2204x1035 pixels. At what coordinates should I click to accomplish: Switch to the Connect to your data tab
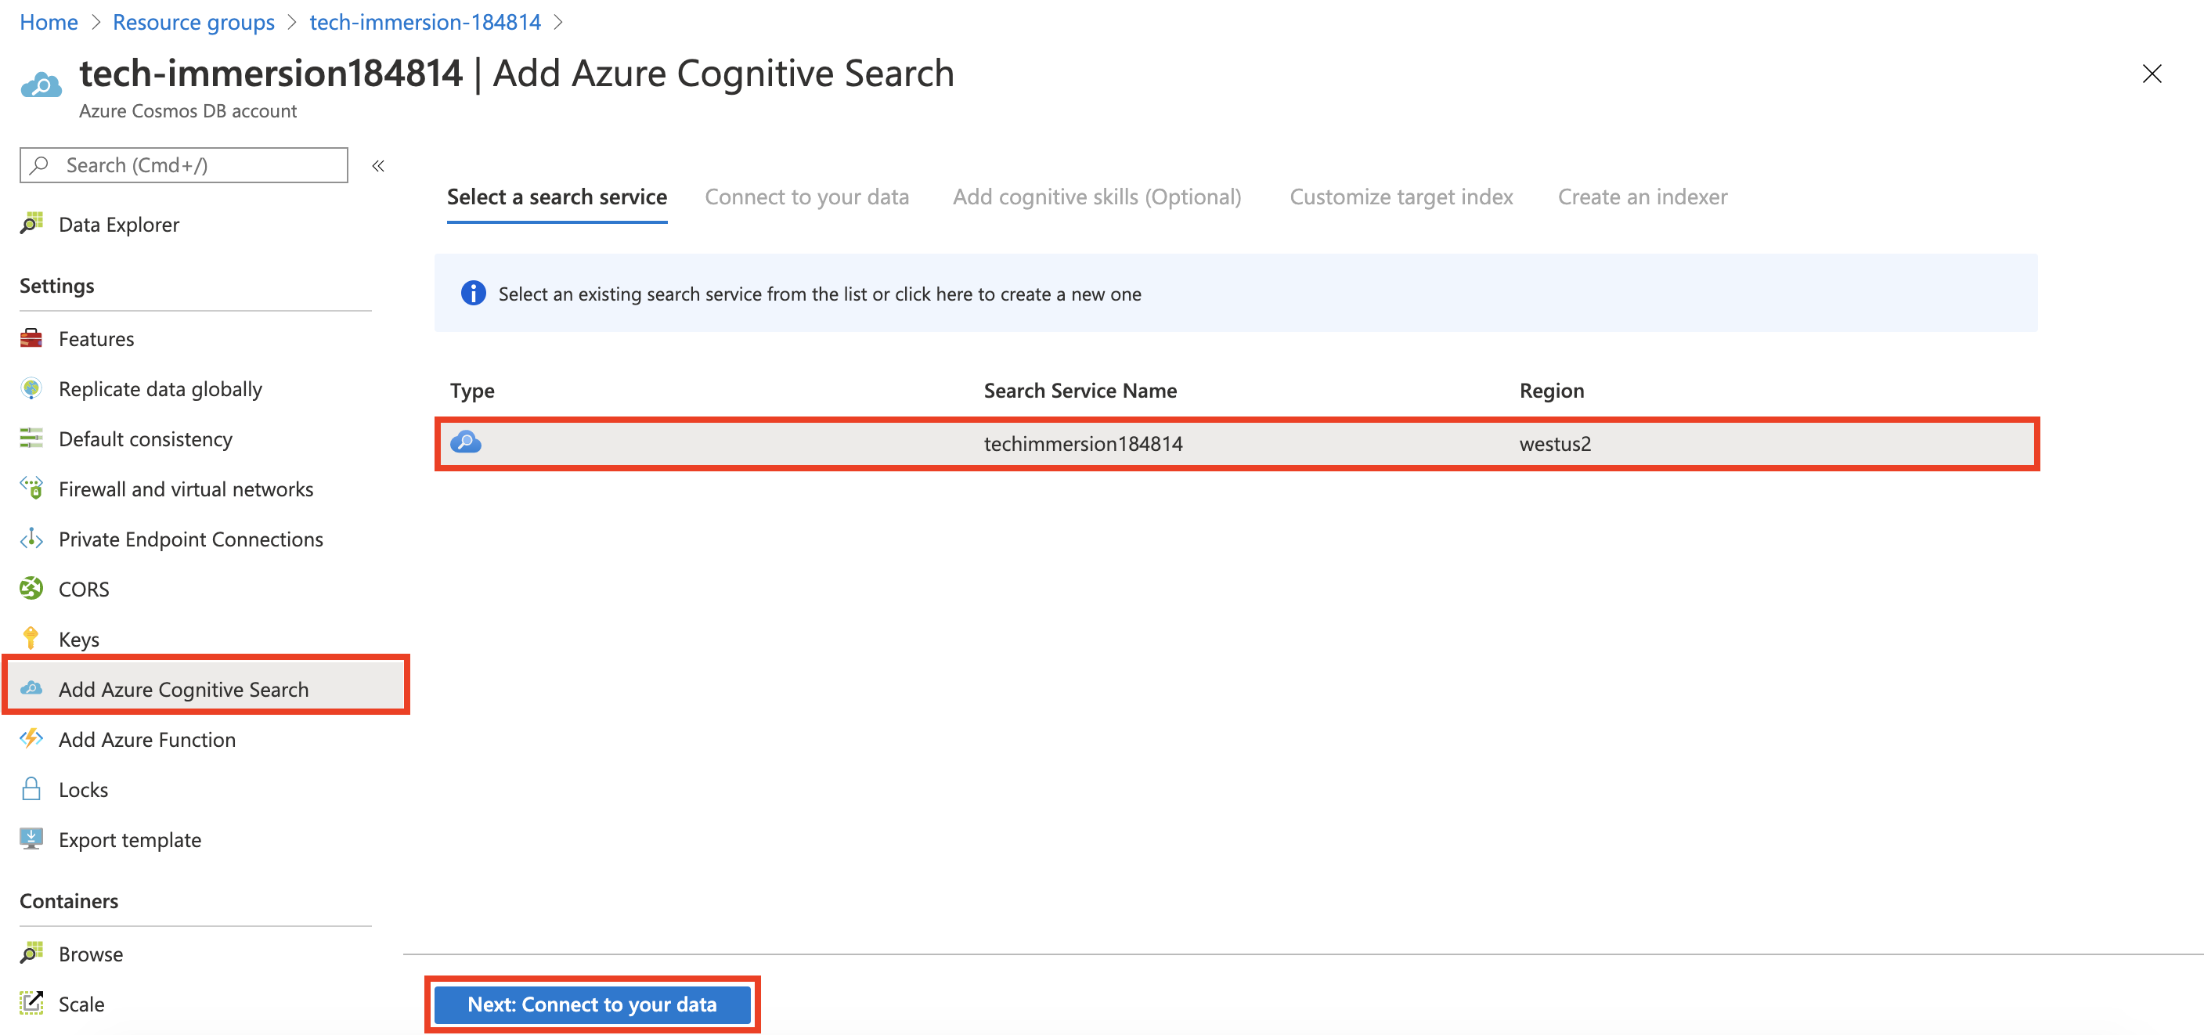[806, 197]
